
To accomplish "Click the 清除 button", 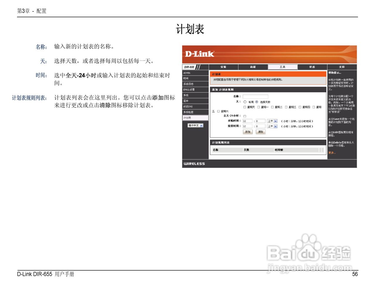I will 260,132.
